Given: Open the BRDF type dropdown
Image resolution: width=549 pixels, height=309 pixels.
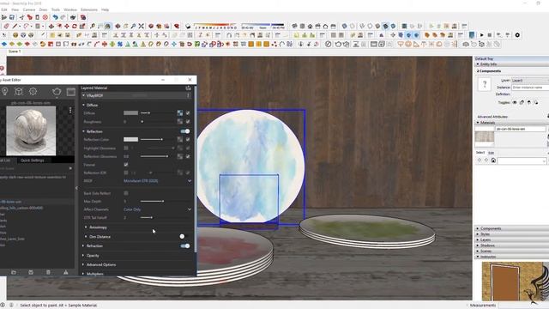Looking at the screenshot, I should pos(157,181).
